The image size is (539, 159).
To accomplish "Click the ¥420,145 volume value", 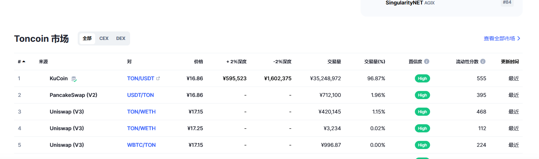I will 330,112.
